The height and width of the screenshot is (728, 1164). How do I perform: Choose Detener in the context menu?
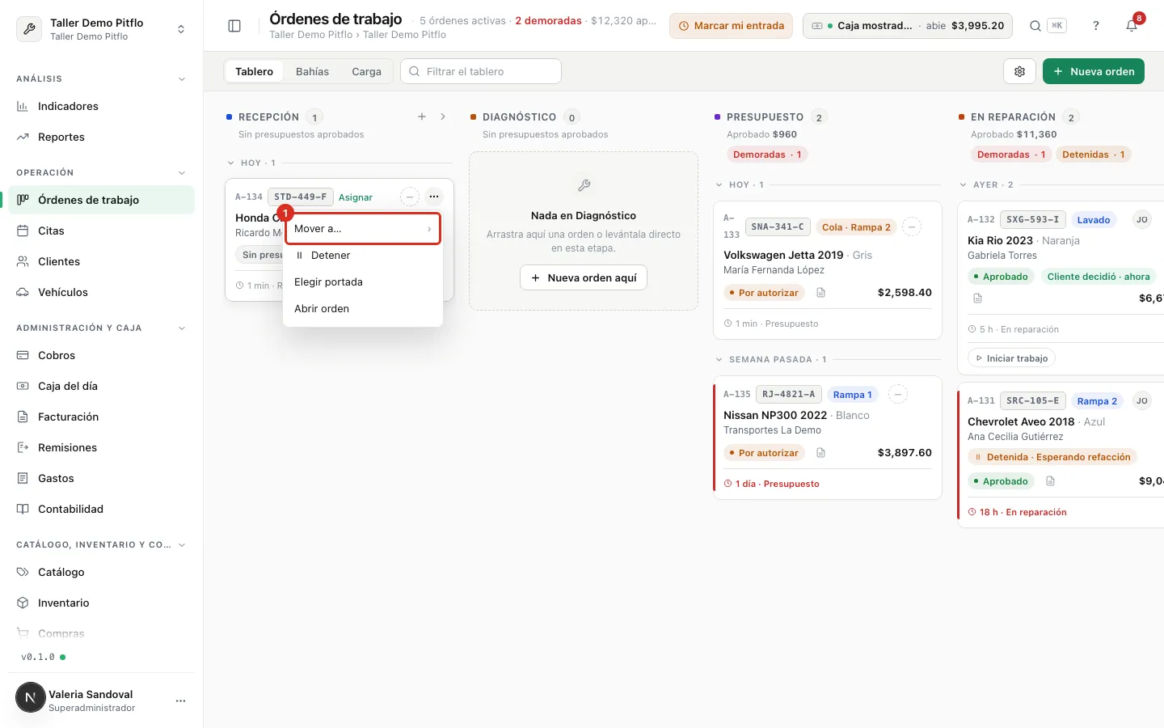click(x=363, y=256)
